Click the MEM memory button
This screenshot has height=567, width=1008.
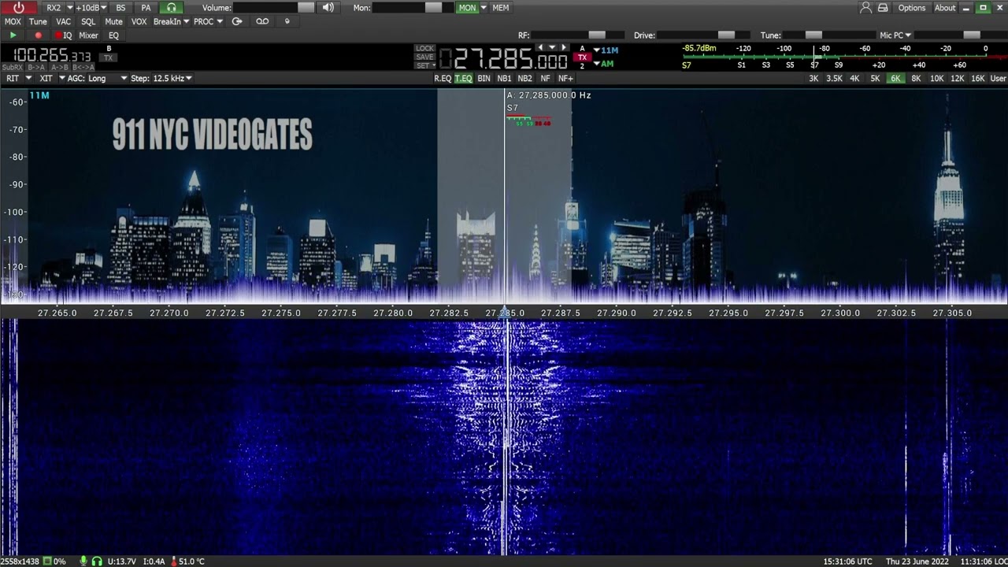501,8
